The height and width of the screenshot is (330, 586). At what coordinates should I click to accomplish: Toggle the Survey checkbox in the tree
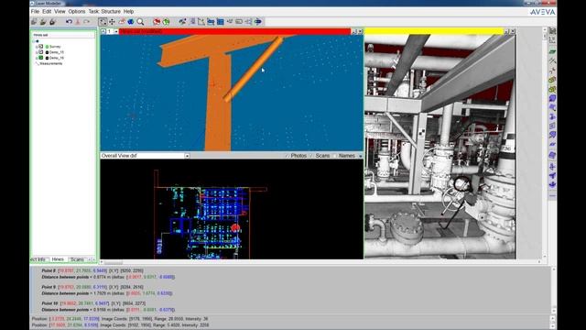pyautogui.click(x=41, y=47)
